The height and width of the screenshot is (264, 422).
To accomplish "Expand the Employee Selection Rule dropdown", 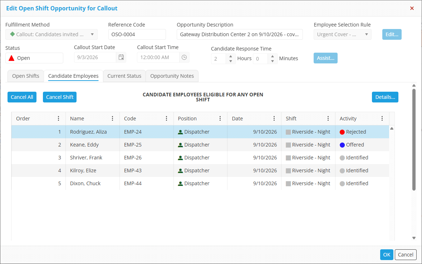I will 366,34.
